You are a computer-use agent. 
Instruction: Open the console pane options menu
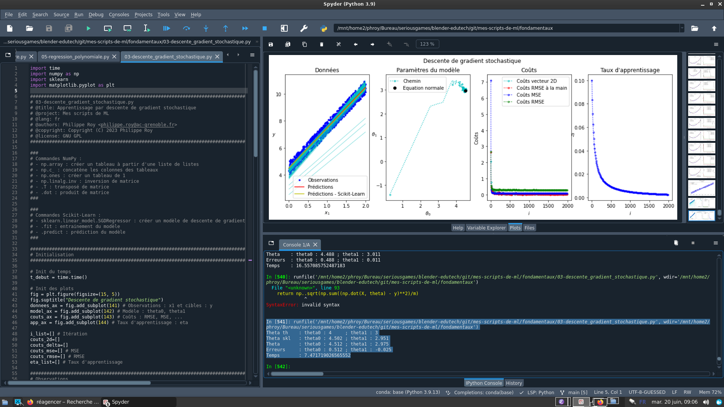tap(716, 243)
